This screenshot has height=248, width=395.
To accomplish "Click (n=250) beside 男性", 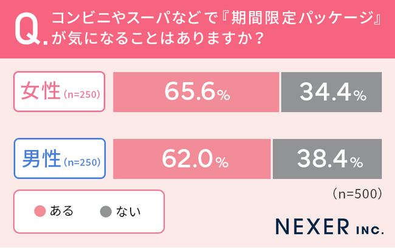I will tap(82, 162).
